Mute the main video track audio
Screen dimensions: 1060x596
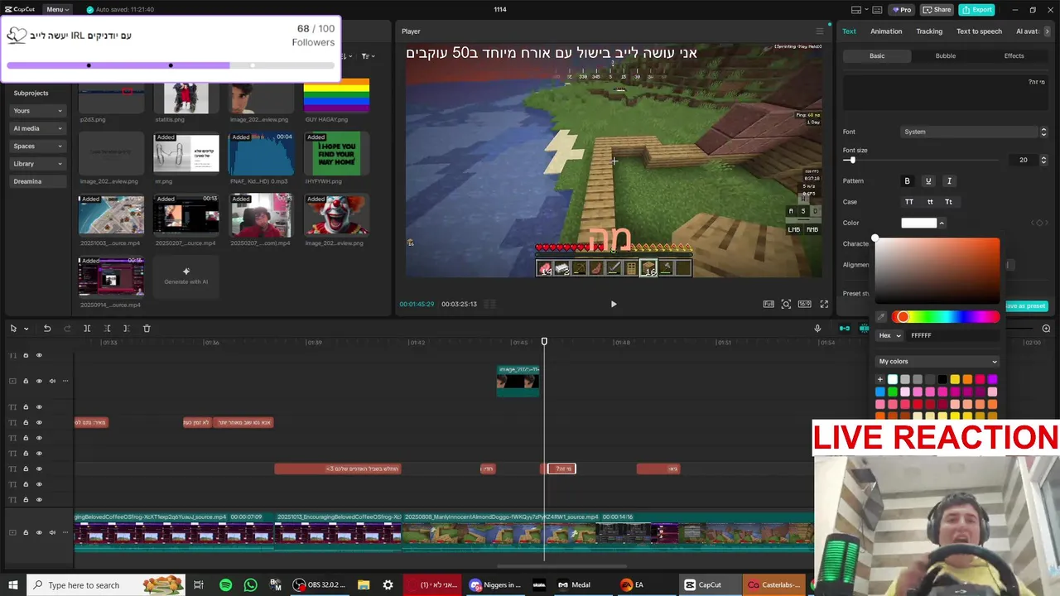click(x=52, y=532)
